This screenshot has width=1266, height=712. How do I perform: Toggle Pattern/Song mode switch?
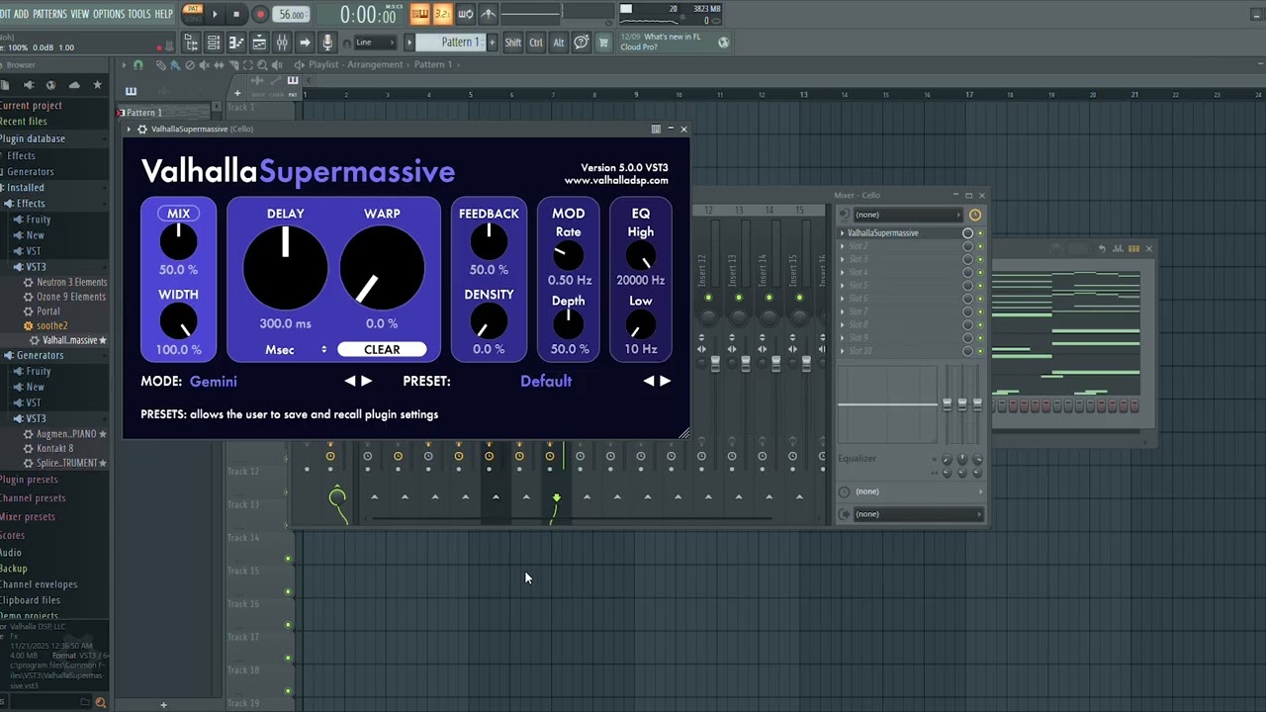pyautogui.click(x=192, y=14)
